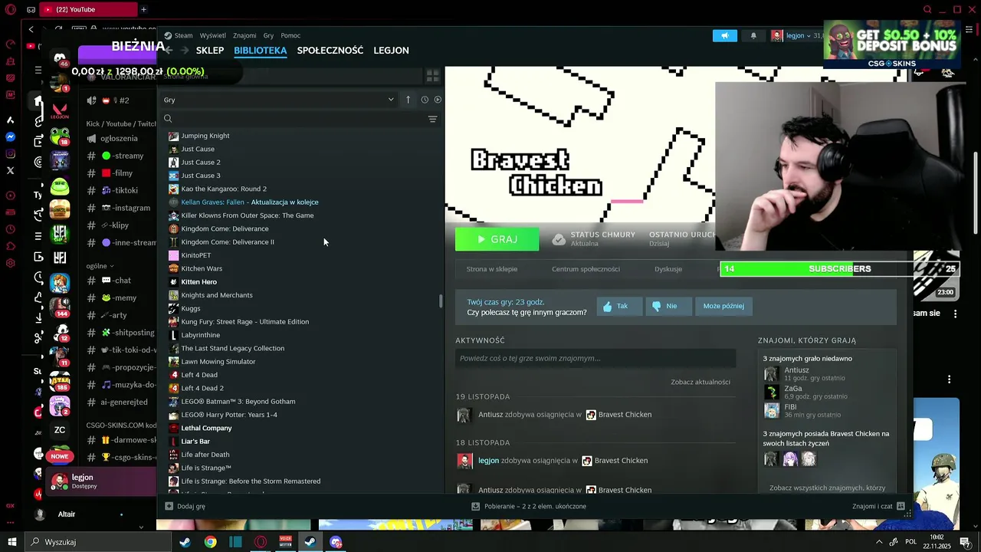The height and width of the screenshot is (552, 981).
Task: Open friend Antiusz in friends panel
Action: [796, 370]
